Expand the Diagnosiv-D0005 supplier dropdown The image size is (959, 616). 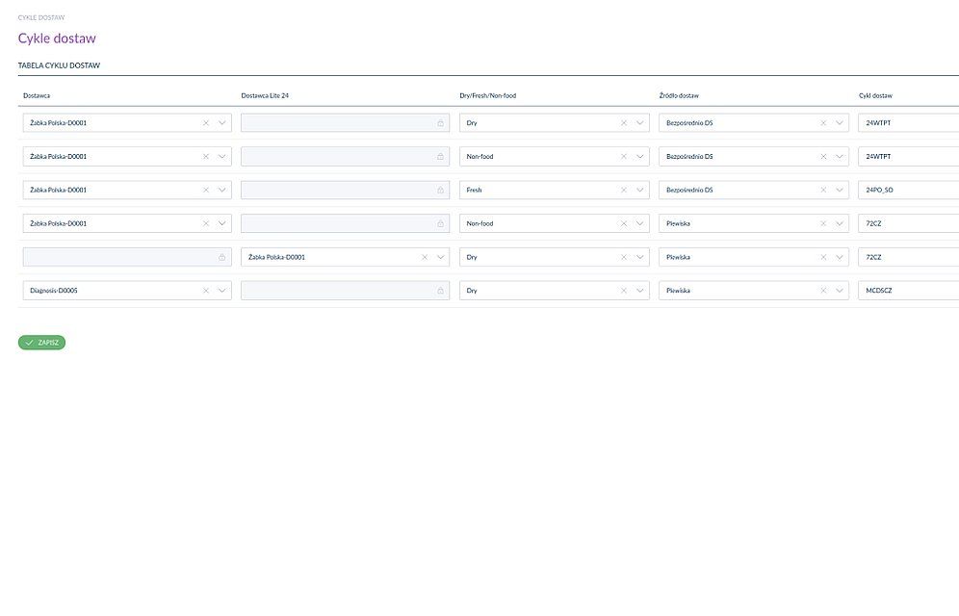pos(221,290)
